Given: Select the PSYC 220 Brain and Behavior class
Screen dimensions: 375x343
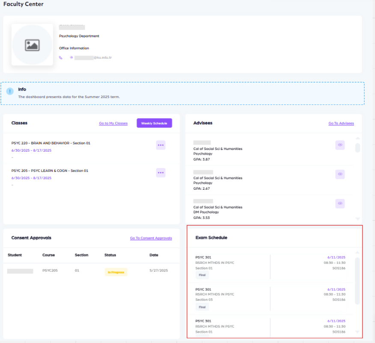Looking at the screenshot, I should [51, 143].
